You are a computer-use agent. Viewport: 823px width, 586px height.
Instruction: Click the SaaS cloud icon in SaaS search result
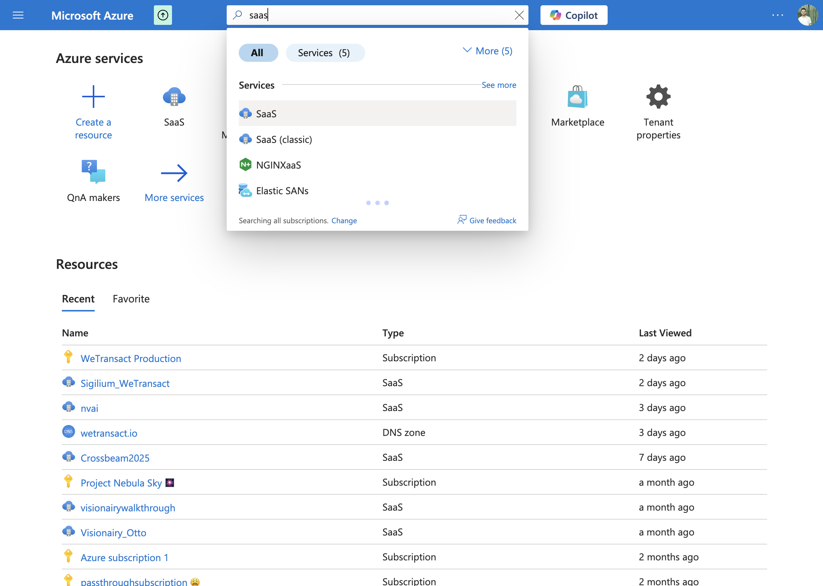(246, 113)
